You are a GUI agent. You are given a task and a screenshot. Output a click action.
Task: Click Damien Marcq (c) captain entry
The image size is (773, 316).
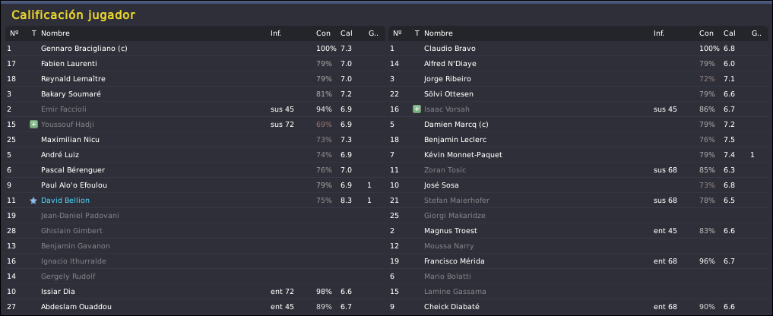coord(578,125)
